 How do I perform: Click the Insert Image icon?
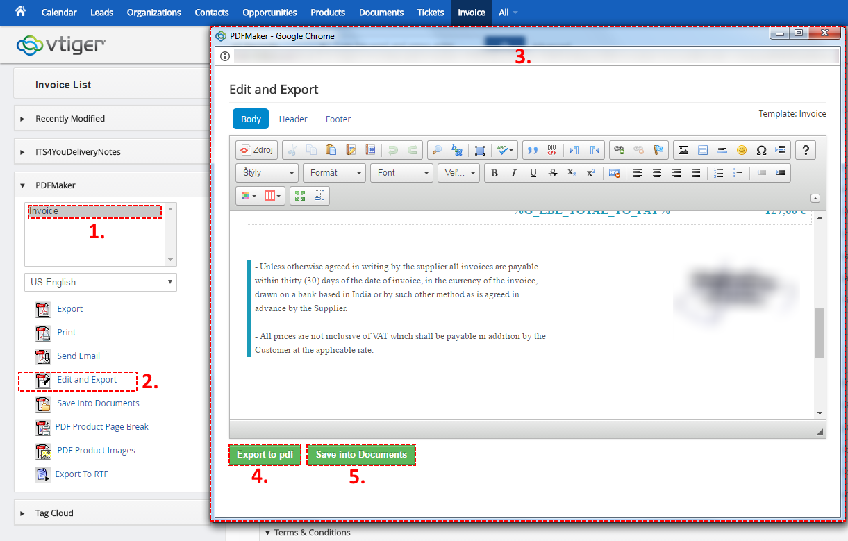coord(683,150)
